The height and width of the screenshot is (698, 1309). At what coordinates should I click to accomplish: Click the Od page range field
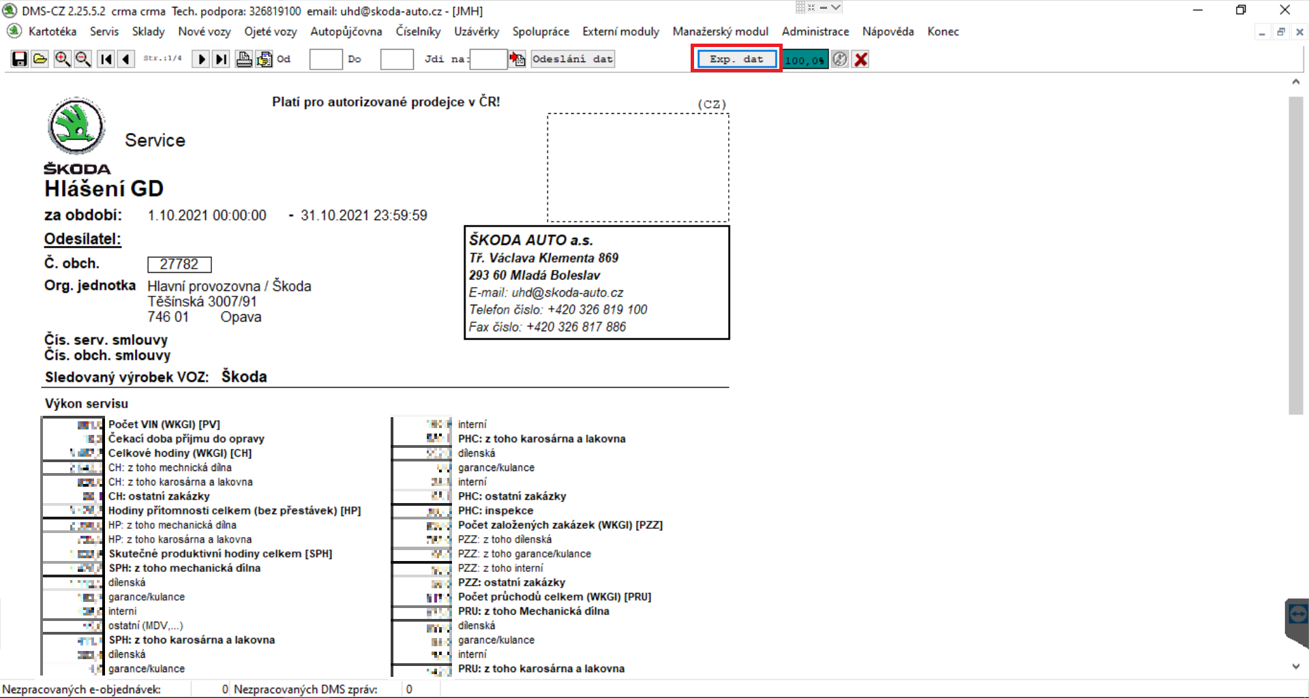(x=325, y=59)
